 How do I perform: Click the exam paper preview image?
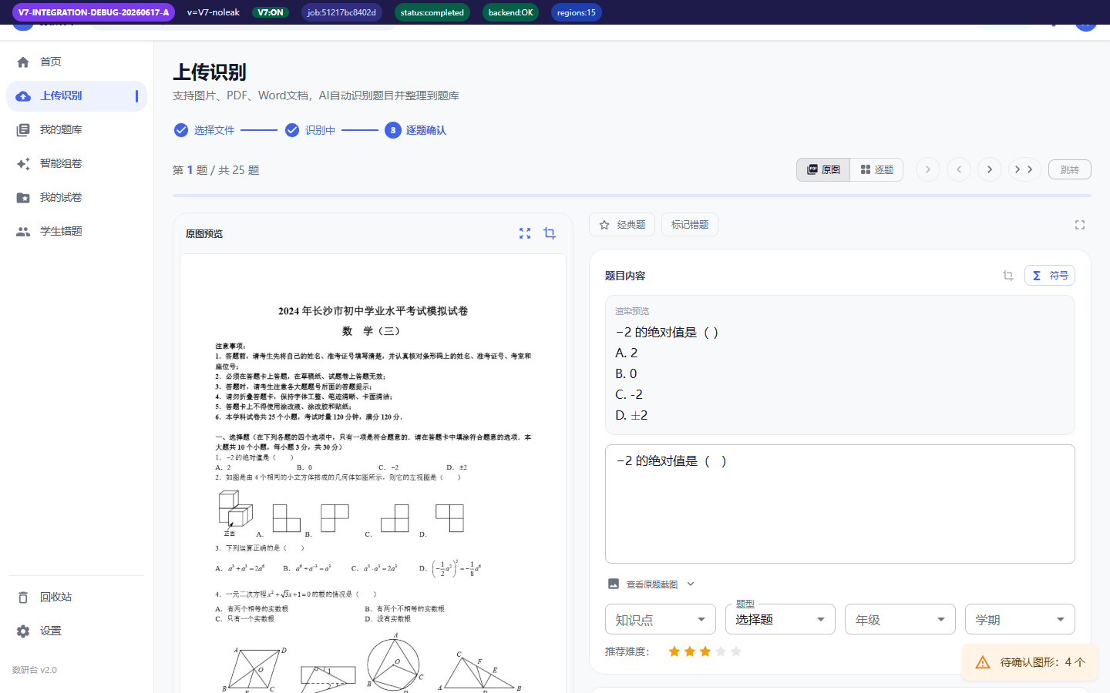point(373,473)
